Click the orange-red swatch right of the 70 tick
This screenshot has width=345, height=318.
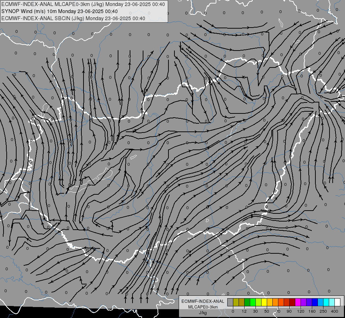point(281,302)
